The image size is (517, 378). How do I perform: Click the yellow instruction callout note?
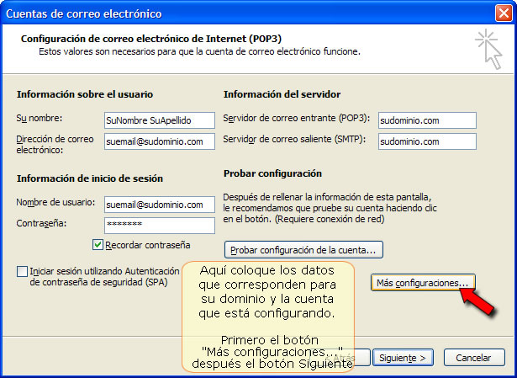268,317
